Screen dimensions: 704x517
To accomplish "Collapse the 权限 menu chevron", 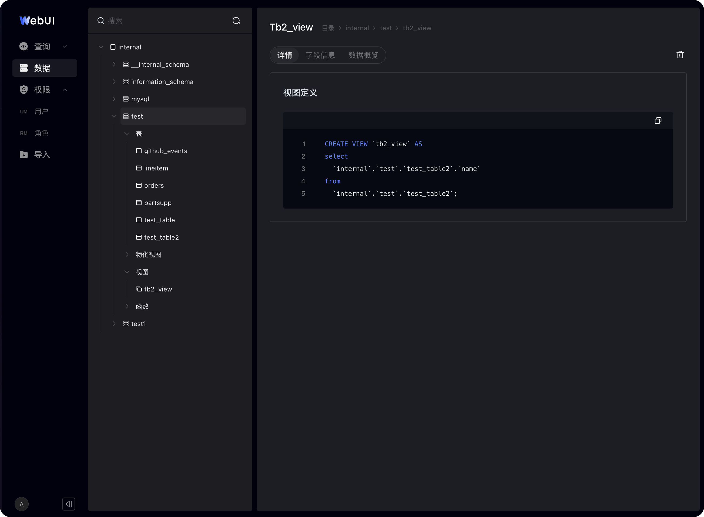I will pyautogui.click(x=65, y=90).
